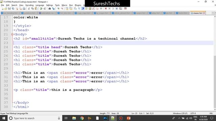This screenshot has width=216, height=121.
Task: Click the spell check ABC toolbar icon
Action: [125, 8]
